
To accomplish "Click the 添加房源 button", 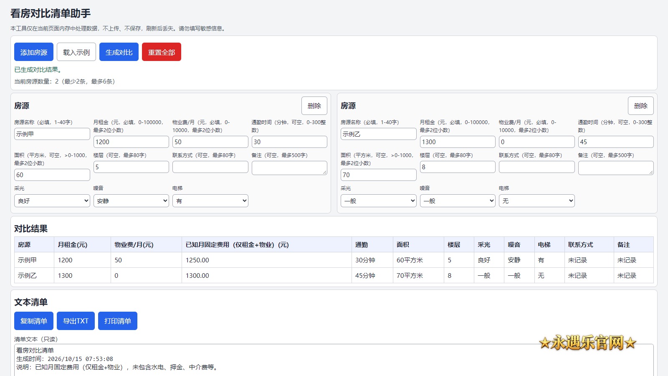I will coord(34,52).
